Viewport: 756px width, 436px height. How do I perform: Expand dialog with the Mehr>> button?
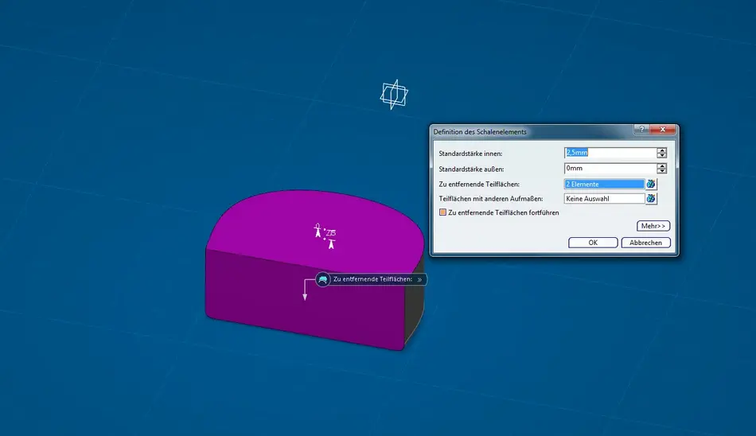[653, 226]
